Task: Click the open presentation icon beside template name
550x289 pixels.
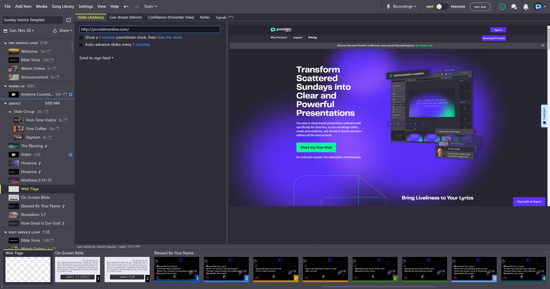Action: click(68, 20)
